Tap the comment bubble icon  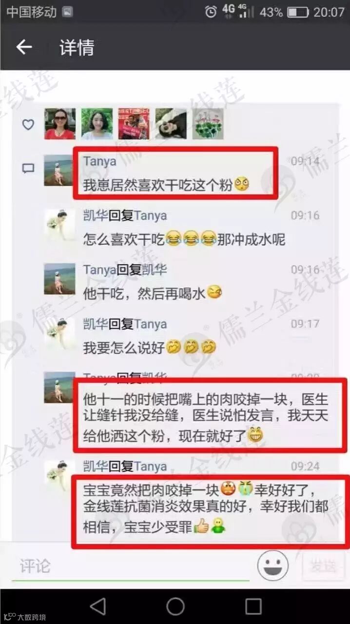(x=29, y=169)
